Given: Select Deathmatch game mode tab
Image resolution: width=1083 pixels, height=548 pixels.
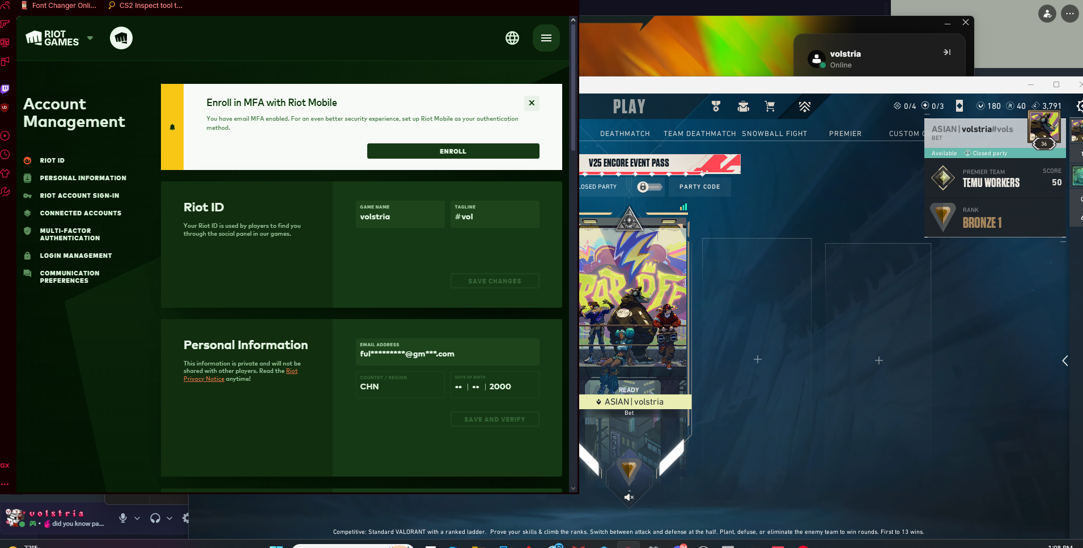Looking at the screenshot, I should [x=625, y=134].
